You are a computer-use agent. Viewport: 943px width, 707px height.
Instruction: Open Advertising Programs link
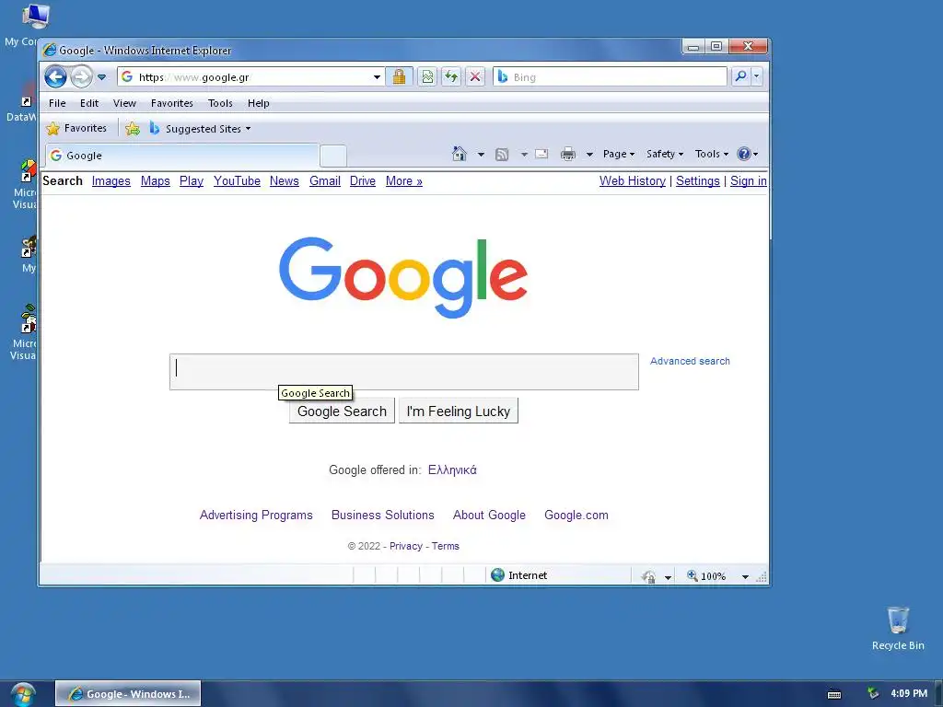(x=256, y=516)
